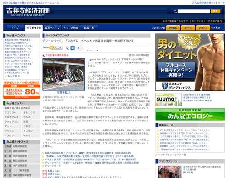Open topic 大森で小学生「夏の医学校」
The image size is (227, 178).
point(18,55)
